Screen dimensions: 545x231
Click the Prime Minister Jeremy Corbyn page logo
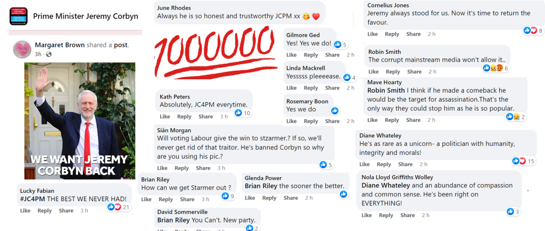coord(18,16)
